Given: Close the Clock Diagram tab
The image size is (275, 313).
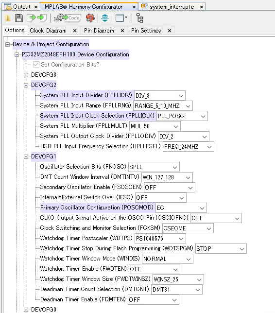Looking at the screenshot, I should (x=75, y=31).
